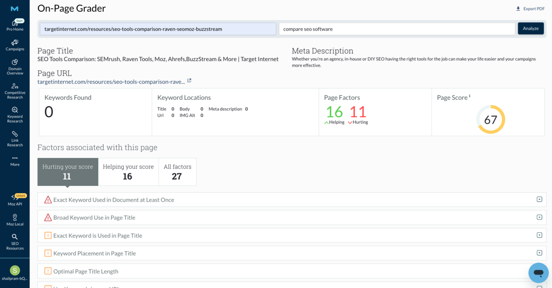
Task: Go to Domain Overview
Action: point(15,67)
